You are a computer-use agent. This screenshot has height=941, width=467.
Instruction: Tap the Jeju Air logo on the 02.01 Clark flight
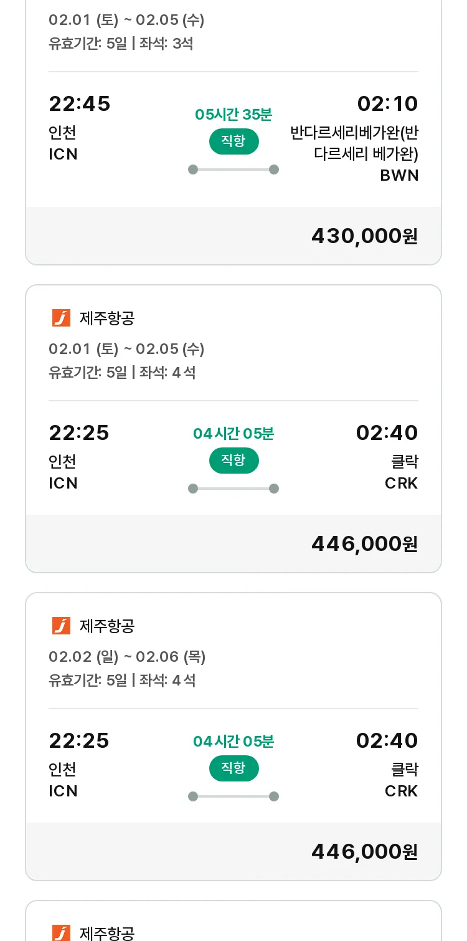tap(61, 318)
